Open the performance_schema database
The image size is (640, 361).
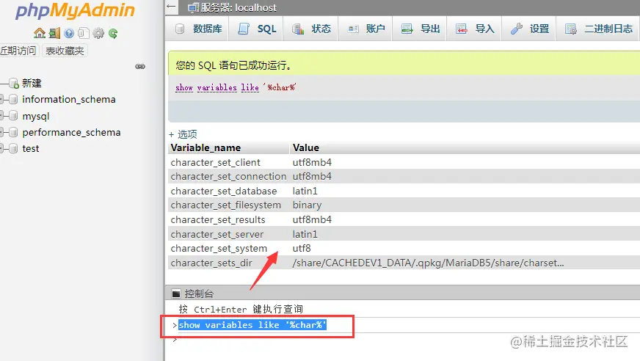click(x=71, y=132)
